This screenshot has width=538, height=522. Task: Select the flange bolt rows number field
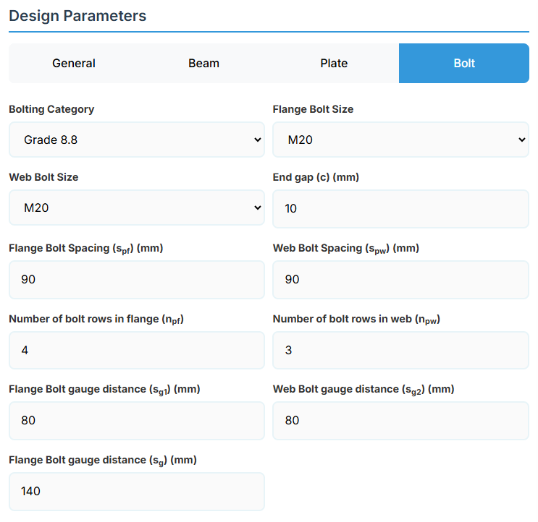click(x=137, y=350)
